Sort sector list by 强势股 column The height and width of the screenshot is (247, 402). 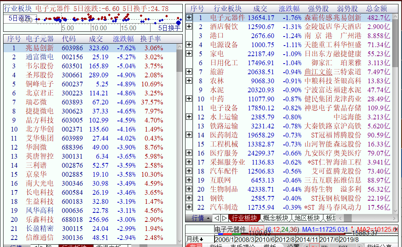click(318, 9)
